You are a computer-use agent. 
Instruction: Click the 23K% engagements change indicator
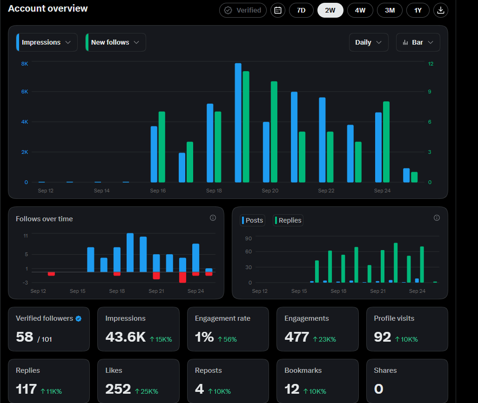click(x=325, y=339)
